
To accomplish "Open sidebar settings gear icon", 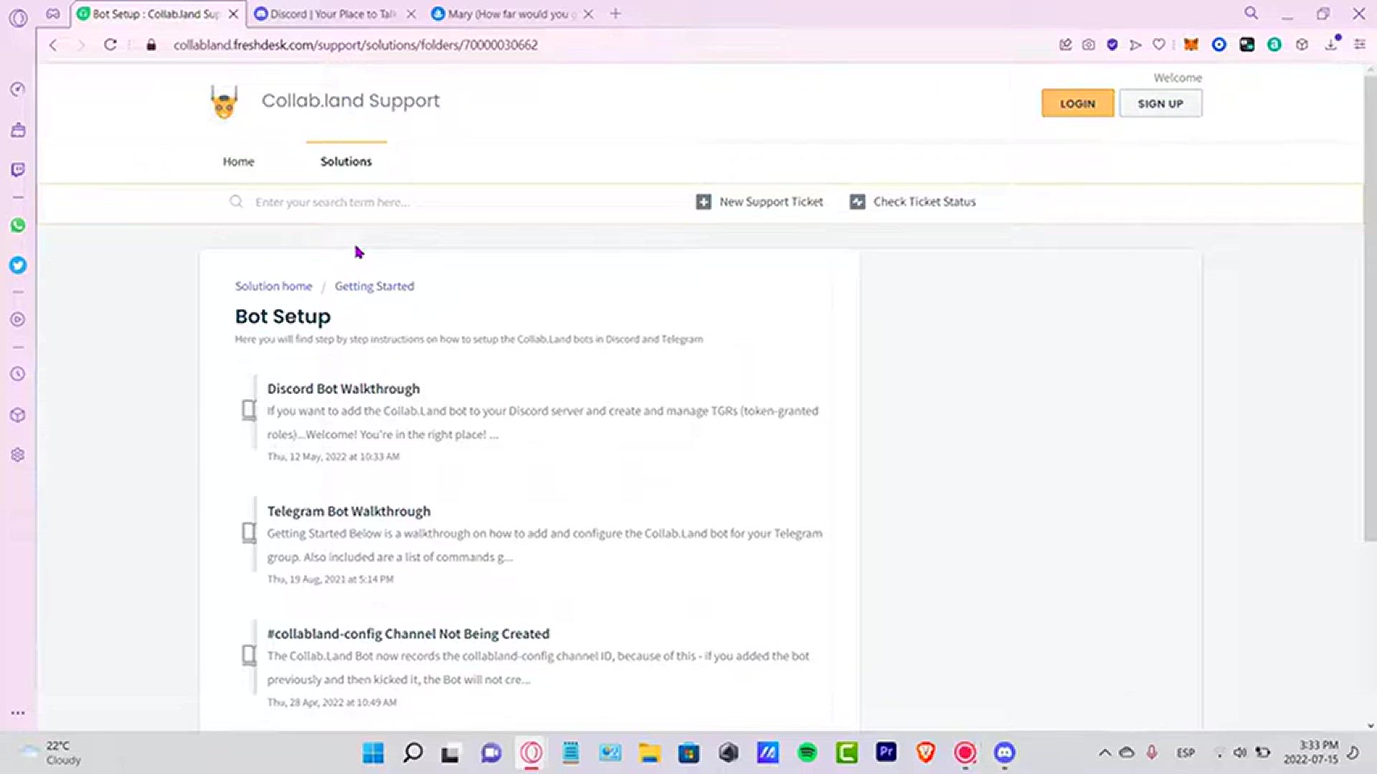I will pos(18,455).
